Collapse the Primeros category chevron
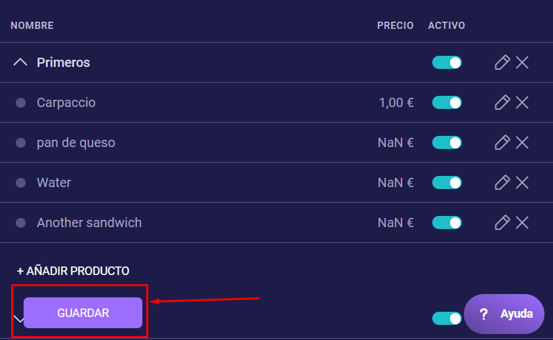The height and width of the screenshot is (340, 553). [20, 62]
